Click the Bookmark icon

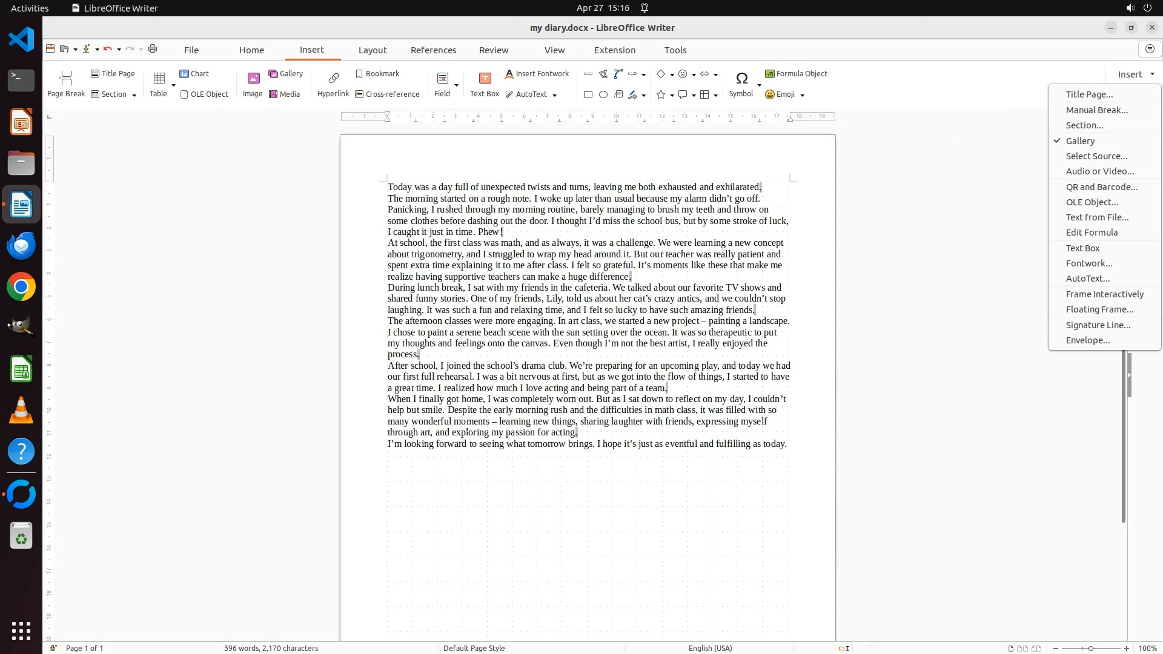click(359, 74)
